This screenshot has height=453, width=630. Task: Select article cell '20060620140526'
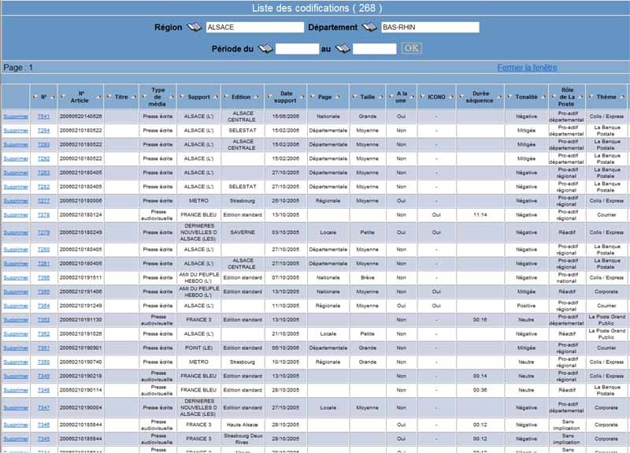point(81,117)
